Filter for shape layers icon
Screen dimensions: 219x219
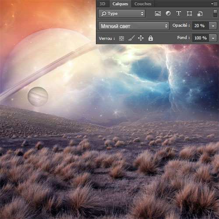pos(189,14)
